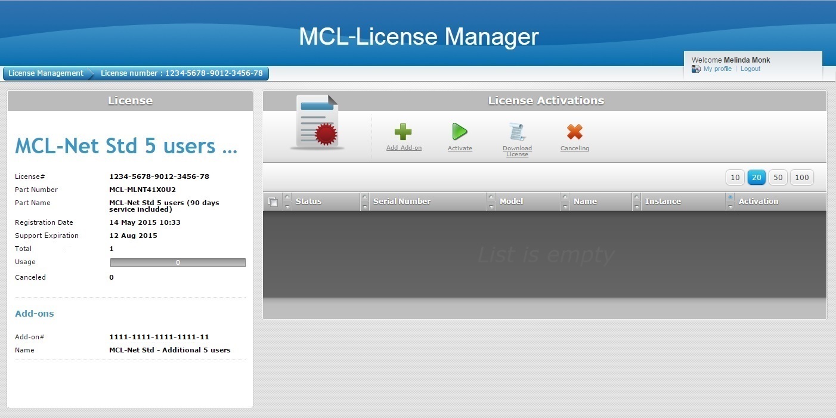Click the Usage progress bar

[x=178, y=262]
